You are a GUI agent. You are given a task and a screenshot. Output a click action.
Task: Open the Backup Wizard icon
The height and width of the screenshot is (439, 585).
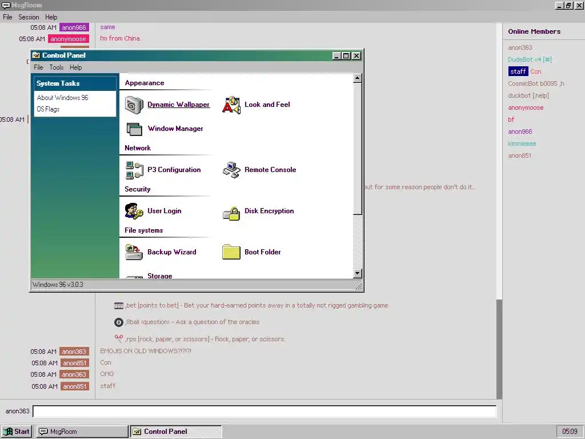point(134,252)
